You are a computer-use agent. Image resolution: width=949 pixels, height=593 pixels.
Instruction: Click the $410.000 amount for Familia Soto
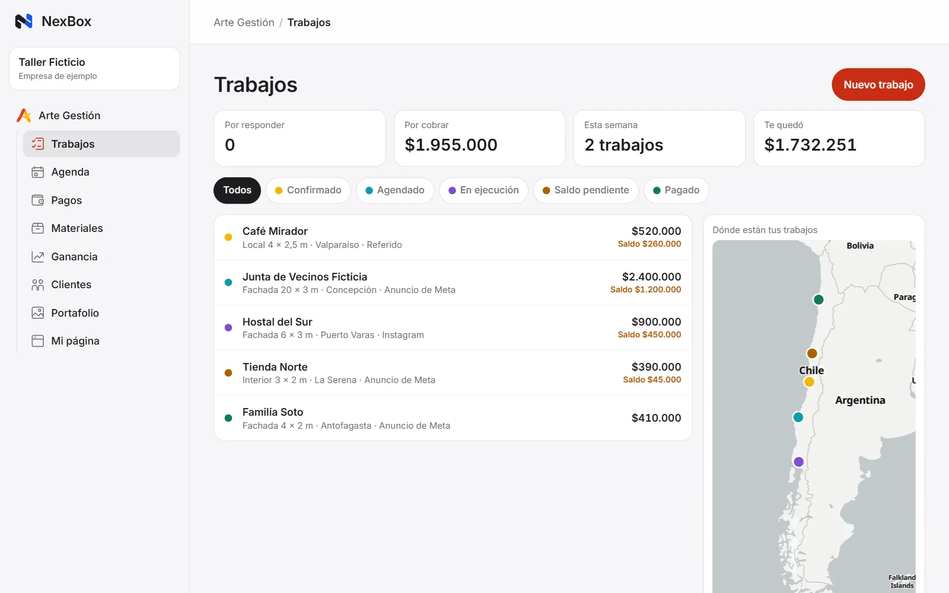coord(657,418)
